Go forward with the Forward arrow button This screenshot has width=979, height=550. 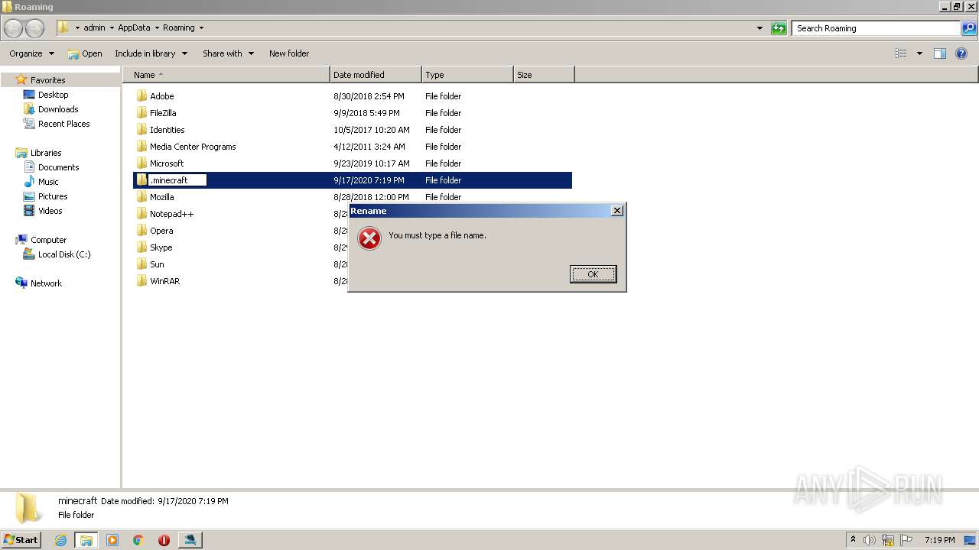pyautogui.click(x=35, y=28)
